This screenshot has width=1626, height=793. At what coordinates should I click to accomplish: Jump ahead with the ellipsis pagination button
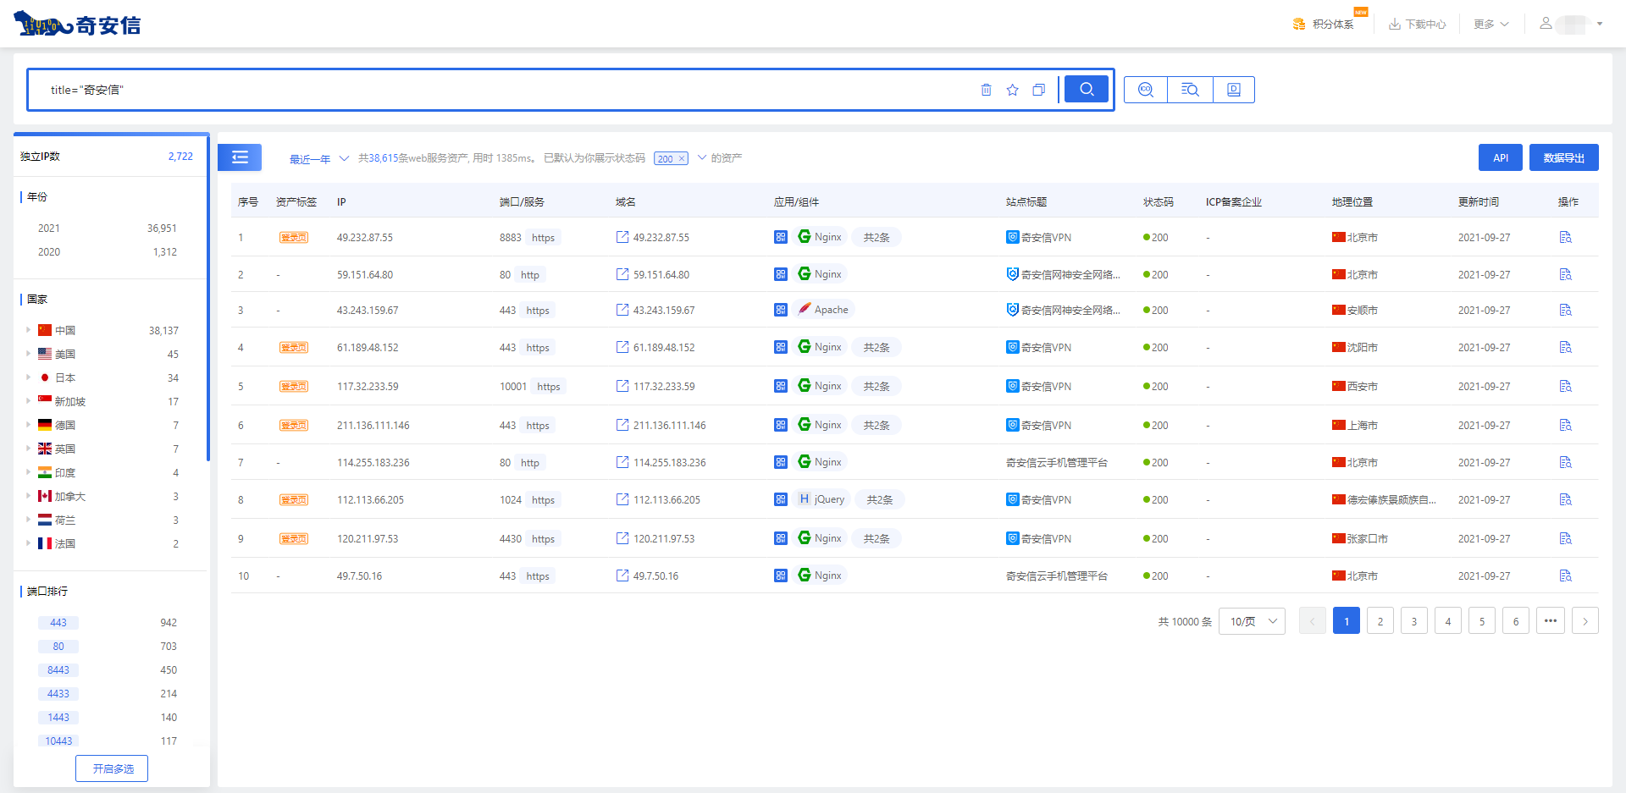tap(1550, 621)
